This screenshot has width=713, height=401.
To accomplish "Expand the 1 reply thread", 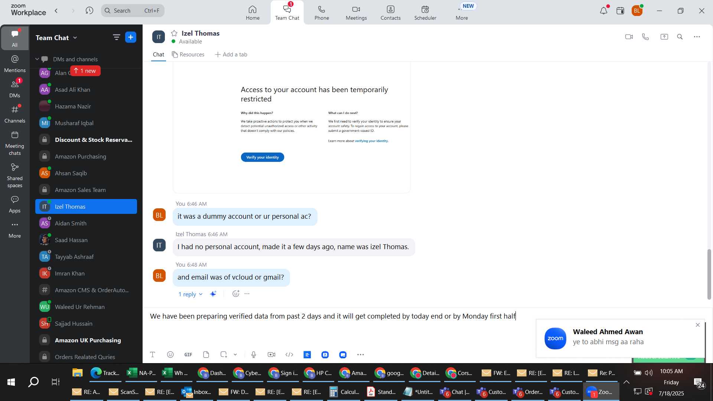I will pos(191,294).
